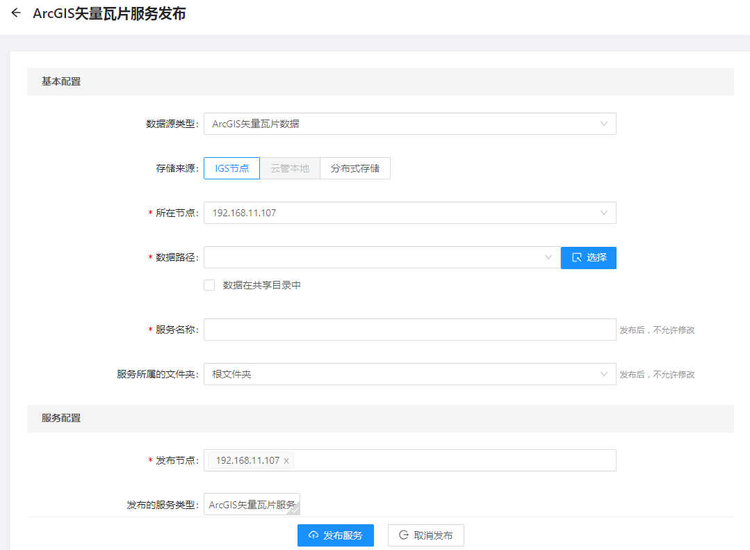The image size is (750, 550).
Task: Remove the 192.168.11.107 tag from 发布节点
Action: point(286,460)
